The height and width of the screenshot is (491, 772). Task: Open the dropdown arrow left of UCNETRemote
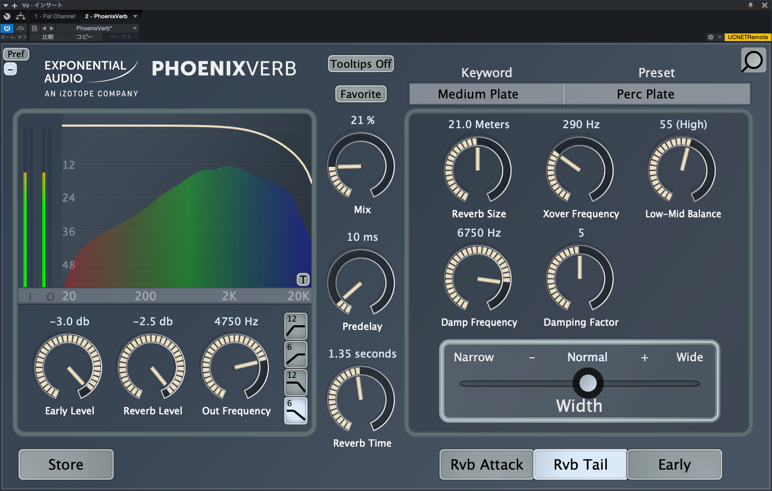(720, 37)
